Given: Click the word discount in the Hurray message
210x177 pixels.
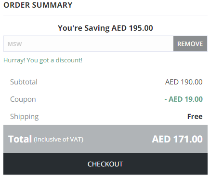Looking at the screenshot, I should click(x=69, y=60).
